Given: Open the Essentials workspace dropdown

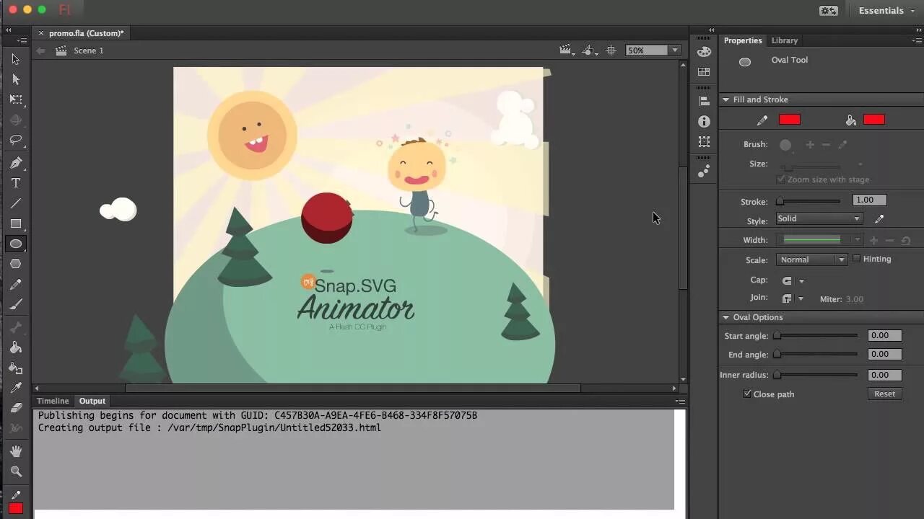Looking at the screenshot, I should click(x=887, y=11).
